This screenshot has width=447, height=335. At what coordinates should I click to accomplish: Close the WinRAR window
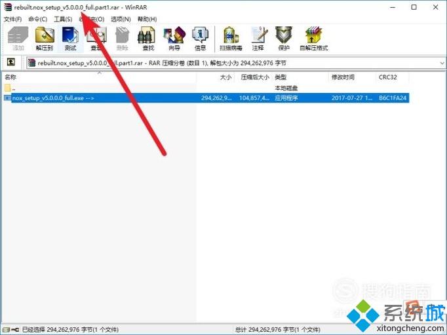click(436, 7)
